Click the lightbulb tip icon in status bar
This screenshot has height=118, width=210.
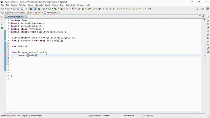[208, 116]
